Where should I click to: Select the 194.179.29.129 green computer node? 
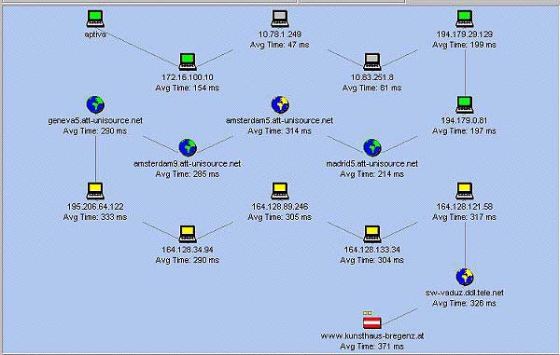(x=464, y=19)
